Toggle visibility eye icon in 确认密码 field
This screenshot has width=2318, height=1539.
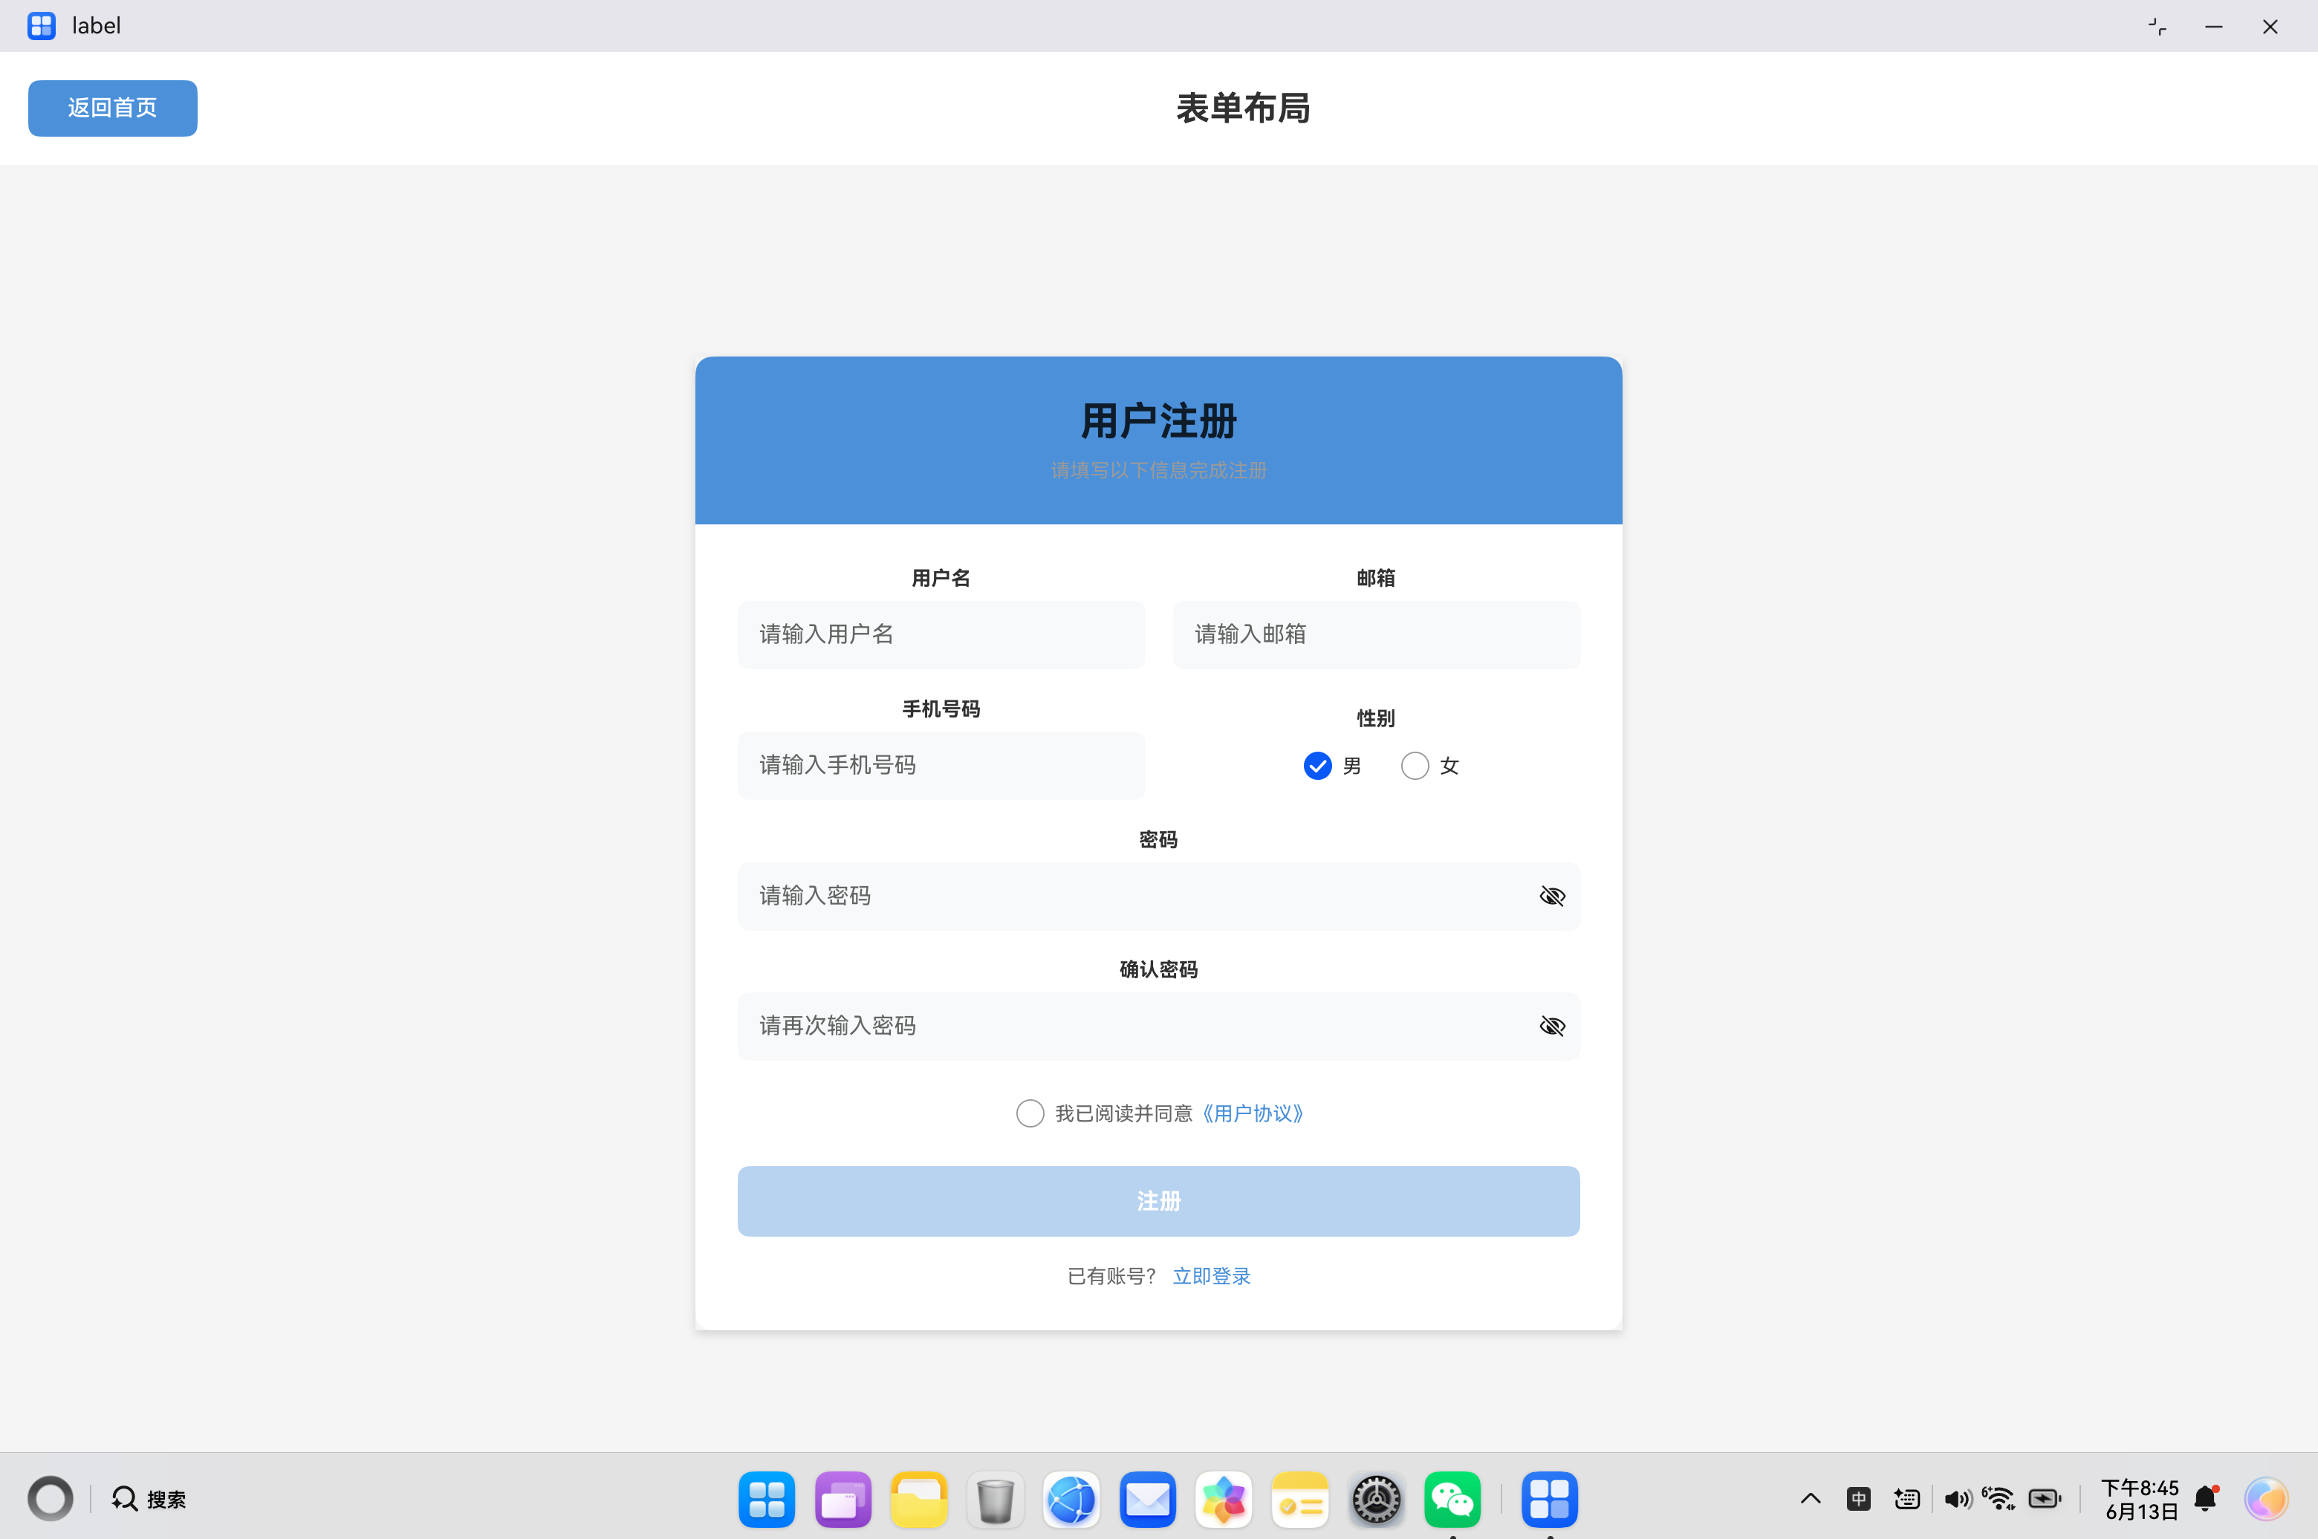pyautogui.click(x=1552, y=1026)
